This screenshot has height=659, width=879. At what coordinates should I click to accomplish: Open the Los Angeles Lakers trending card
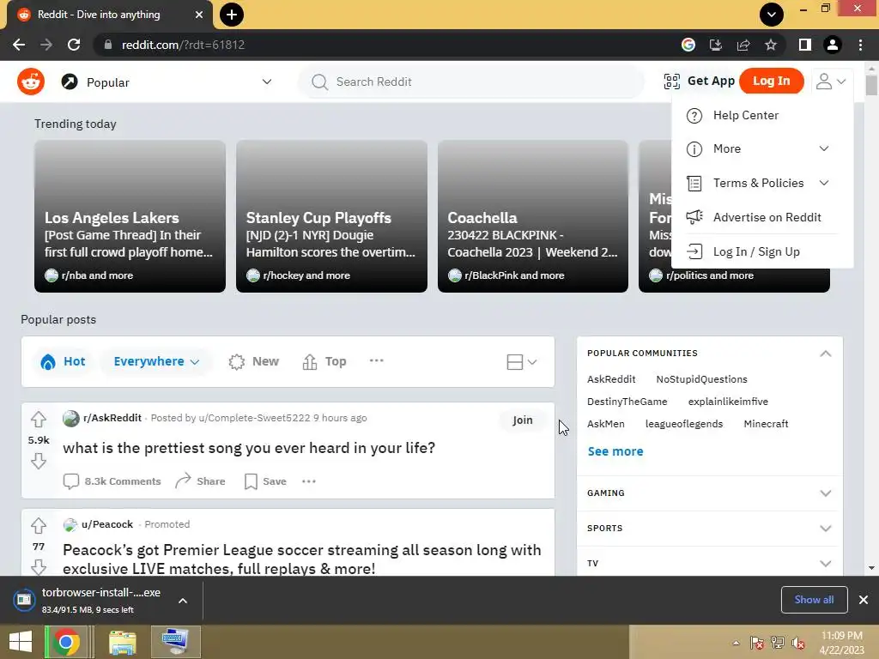coord(130,216)
